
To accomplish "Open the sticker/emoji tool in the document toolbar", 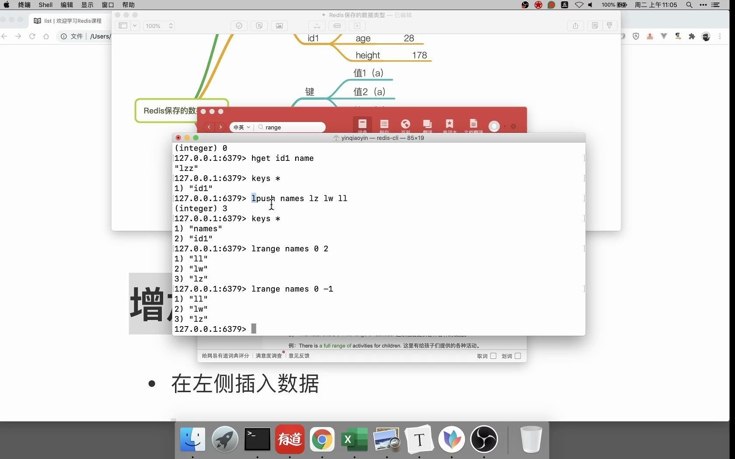I will [259, 26].
